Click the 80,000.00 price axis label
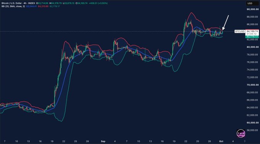This screenshot has width=260, height=144. [x=252, y=47]
